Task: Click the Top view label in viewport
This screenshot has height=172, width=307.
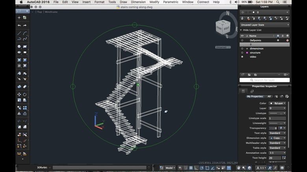Action: (39, 12)
